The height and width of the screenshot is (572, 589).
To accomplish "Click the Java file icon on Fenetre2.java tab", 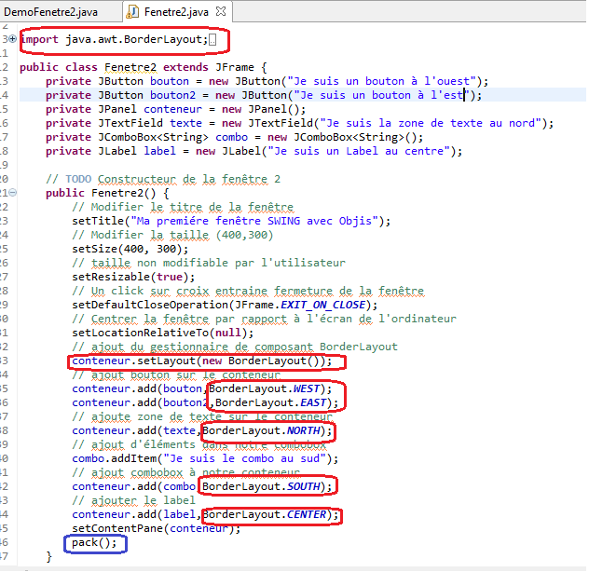I will click(133, 11).
